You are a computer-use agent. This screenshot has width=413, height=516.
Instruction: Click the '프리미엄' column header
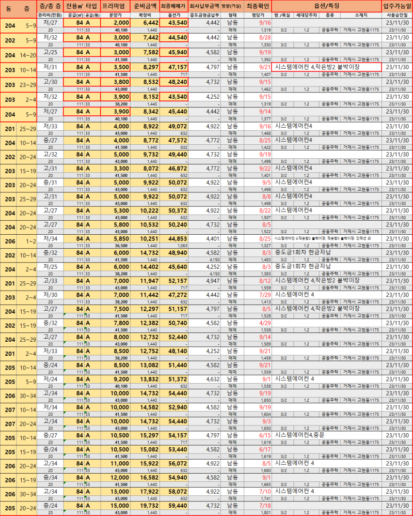pos(115,6)
